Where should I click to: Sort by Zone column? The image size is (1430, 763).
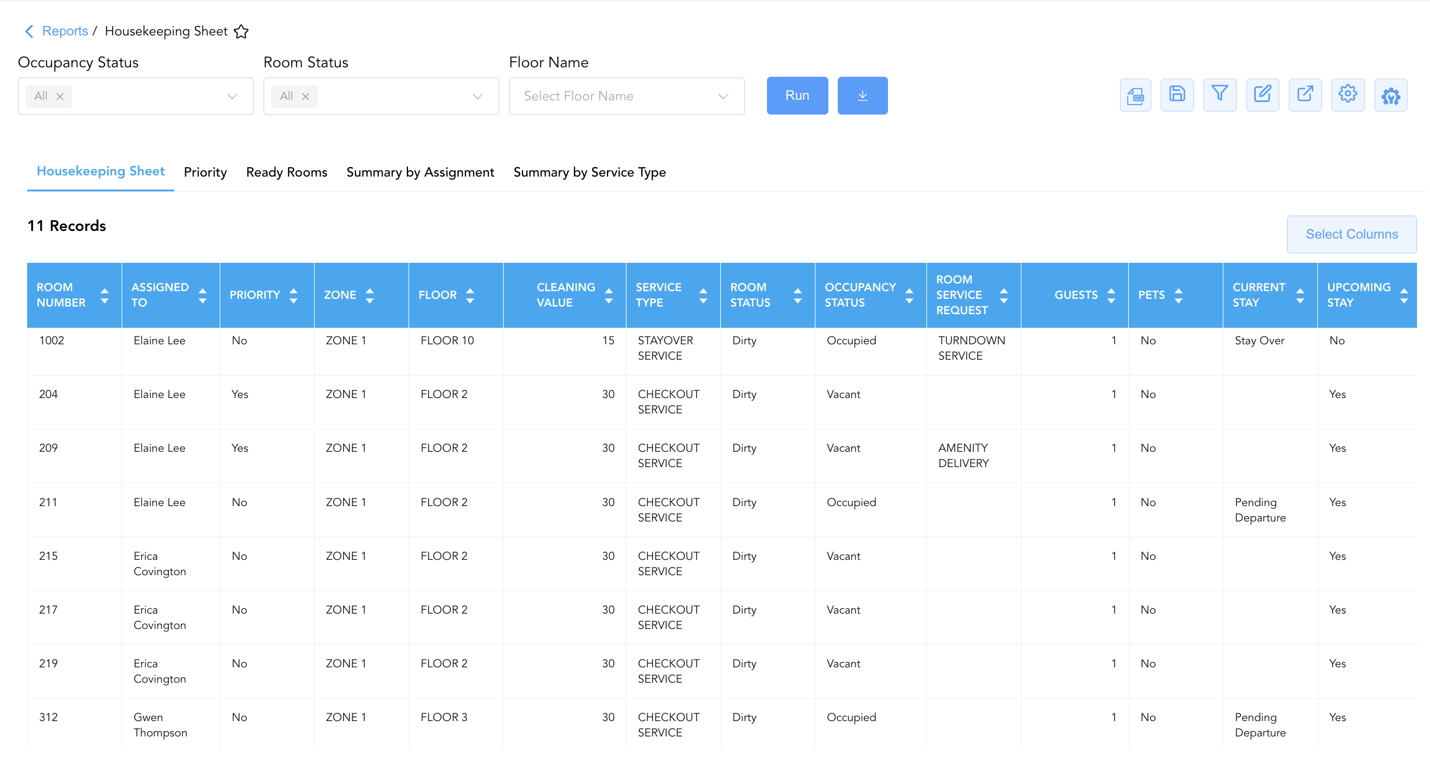370,295
